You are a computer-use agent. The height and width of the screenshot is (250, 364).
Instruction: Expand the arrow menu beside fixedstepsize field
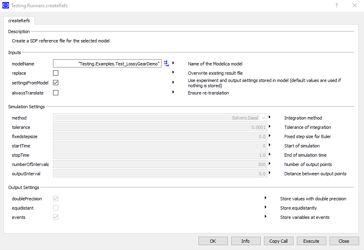point(270,136)
